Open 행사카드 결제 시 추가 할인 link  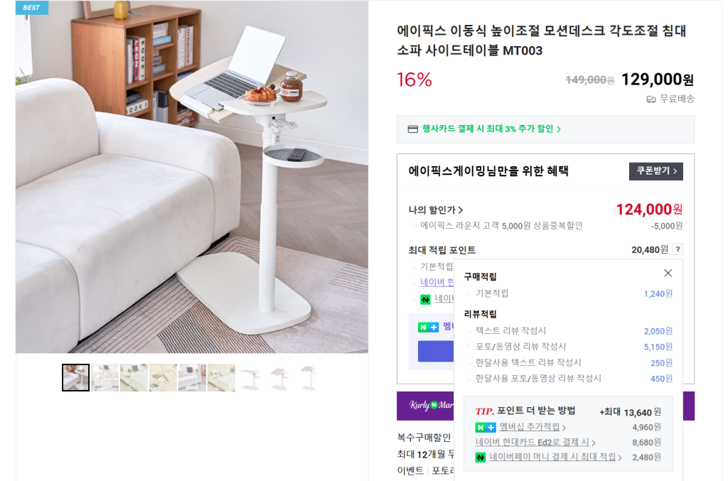click(x=491, y=129)
